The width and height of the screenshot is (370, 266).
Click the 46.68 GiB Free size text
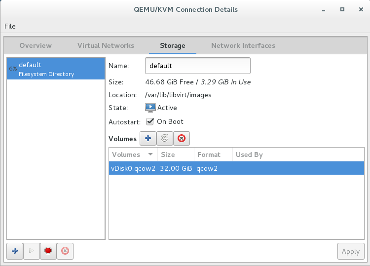coord(169,82)
